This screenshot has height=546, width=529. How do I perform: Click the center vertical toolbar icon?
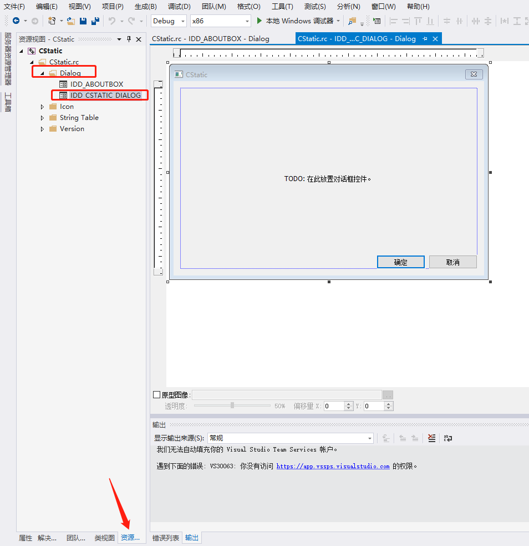tap(447, 21)
